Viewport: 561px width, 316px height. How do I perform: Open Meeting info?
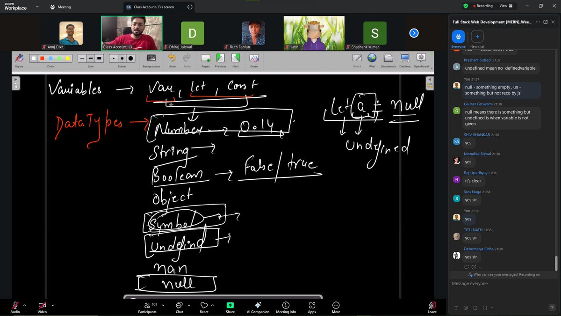(x=286, y=307)
